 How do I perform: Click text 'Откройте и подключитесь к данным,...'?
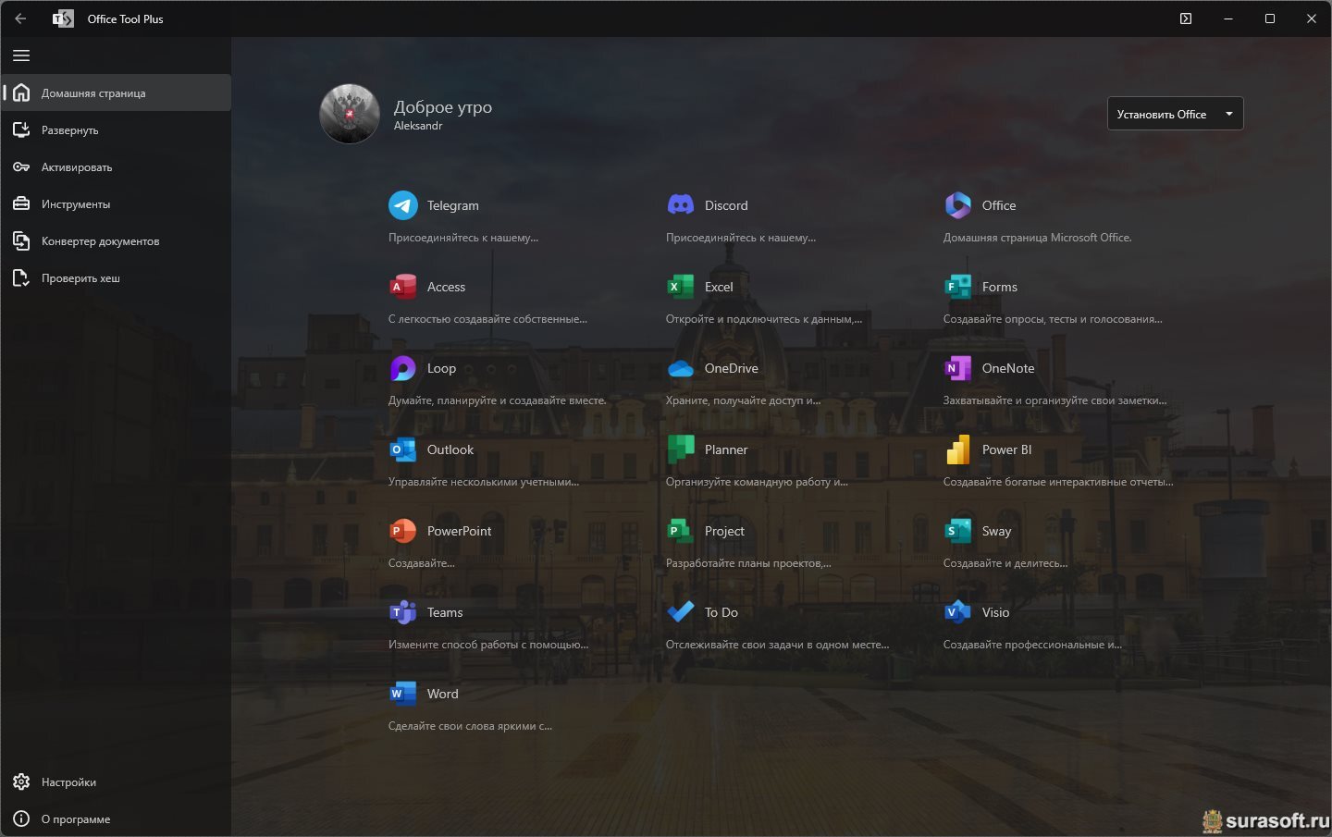pos(764,319)
